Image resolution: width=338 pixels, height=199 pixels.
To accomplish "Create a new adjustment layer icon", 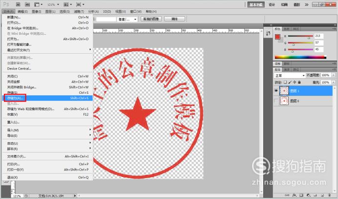I will [x=309, y=195].
